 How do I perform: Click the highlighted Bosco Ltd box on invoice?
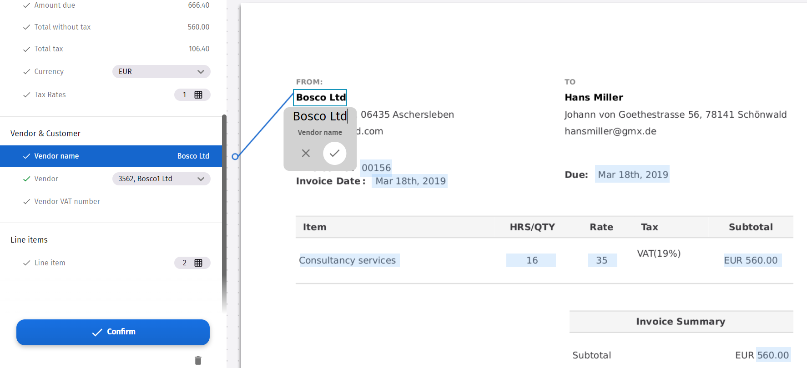[x=320, y=97]
